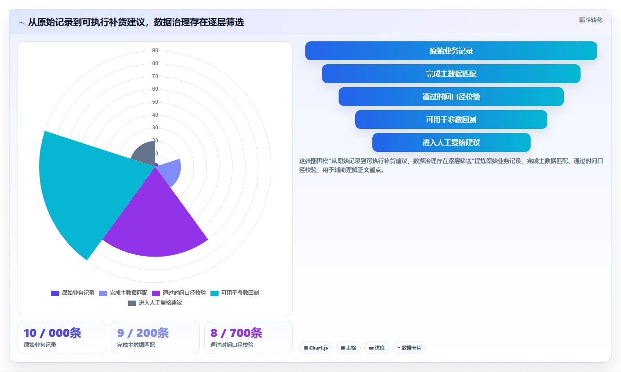Select the 进度 tag chip
This screenshot has width=621, height=372.
[x=377, y=348]
